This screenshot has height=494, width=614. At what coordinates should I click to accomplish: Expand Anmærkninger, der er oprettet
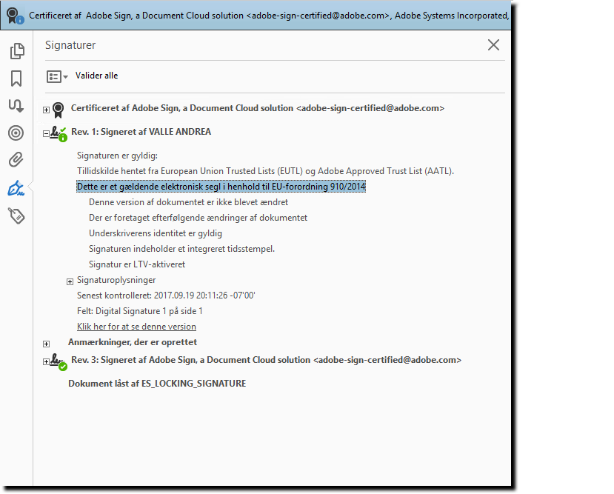point(46,344)
